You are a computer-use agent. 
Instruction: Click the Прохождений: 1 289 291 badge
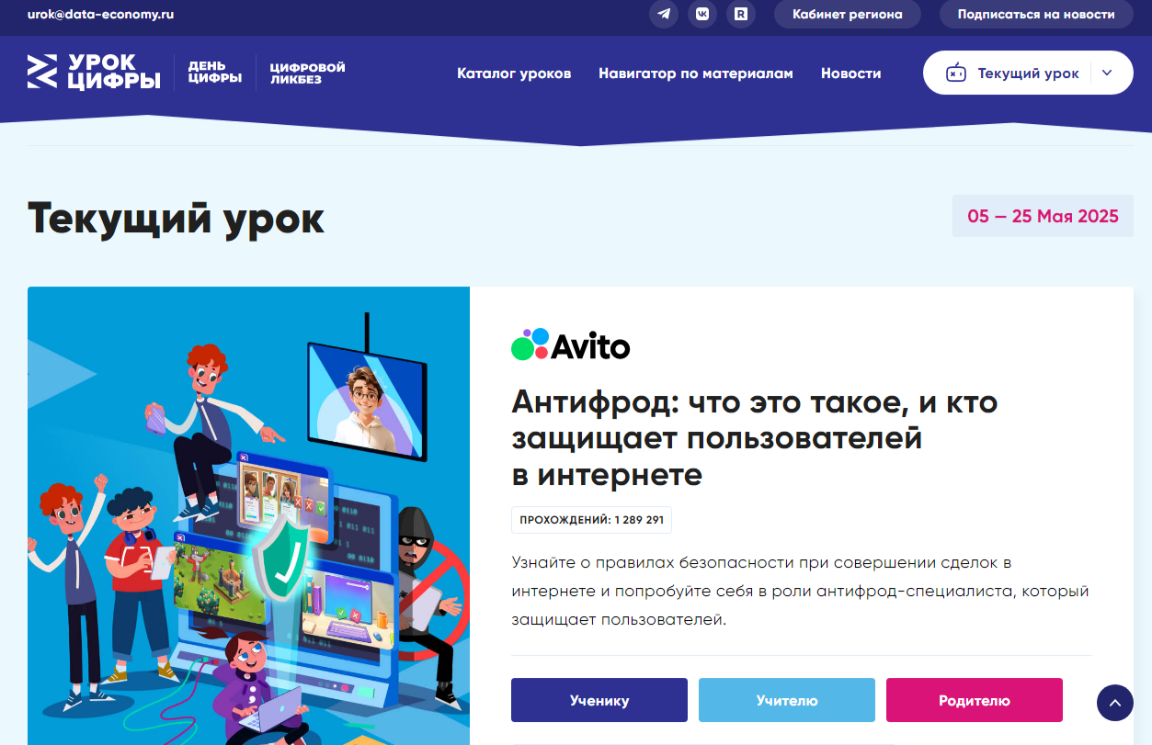(x=592, y=520)
